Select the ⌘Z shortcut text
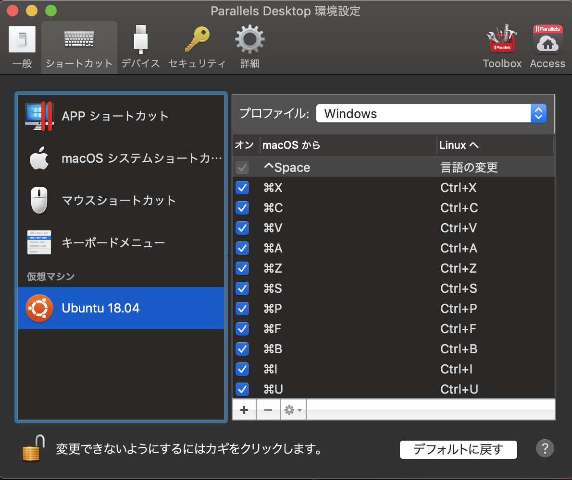Image resolution: width=572 pixels, height=480 pixels. (x=273, y=268)
